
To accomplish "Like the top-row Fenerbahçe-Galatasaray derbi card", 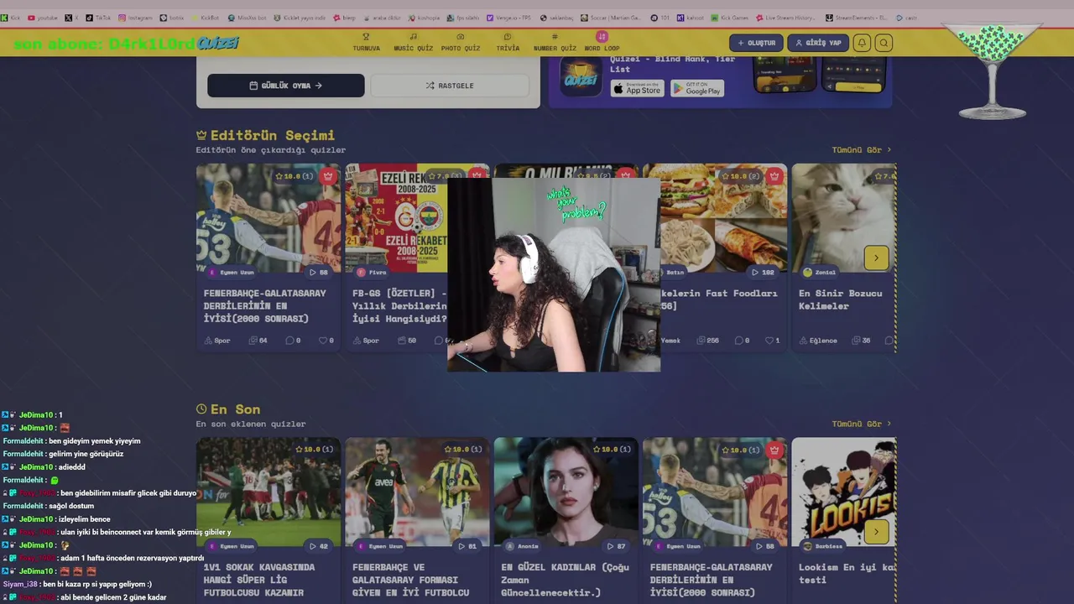I will (326, 341).
